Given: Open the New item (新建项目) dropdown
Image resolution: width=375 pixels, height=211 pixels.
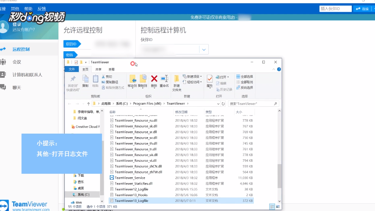Looking at the screenshot, I should 192,76.
